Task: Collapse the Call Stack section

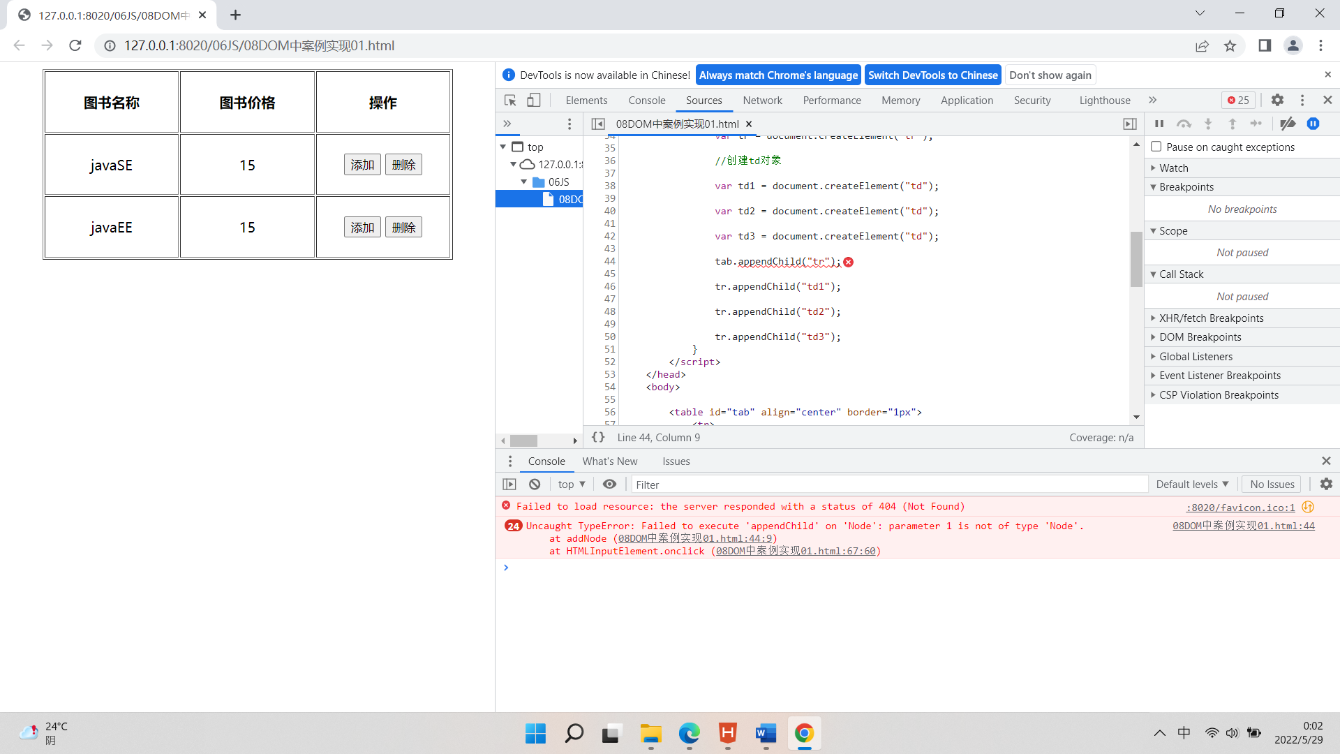Action: point(1242,274)
